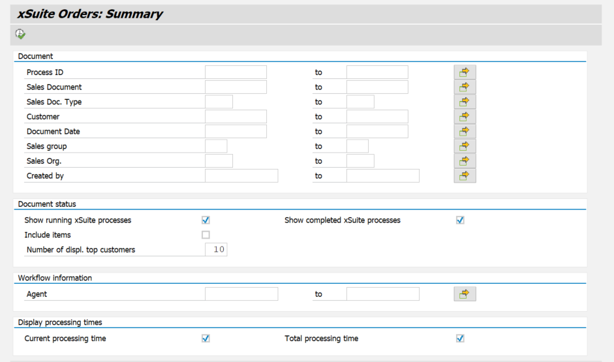
Task: Click the 'Created by' label
Action: click(x=45, y=175)
